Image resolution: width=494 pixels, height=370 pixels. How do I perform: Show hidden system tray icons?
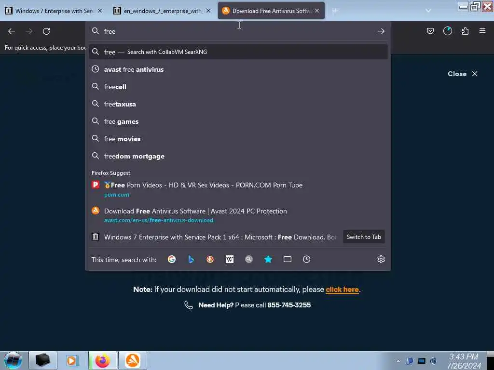click(398, 361)
